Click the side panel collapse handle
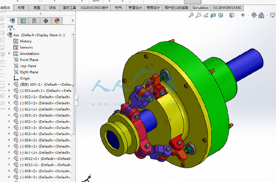Viewport: 276px width, 182px height. tap(77, 100)
